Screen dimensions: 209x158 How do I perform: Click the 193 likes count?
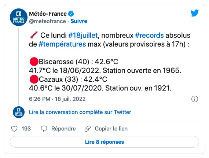[x=26, y=129]
